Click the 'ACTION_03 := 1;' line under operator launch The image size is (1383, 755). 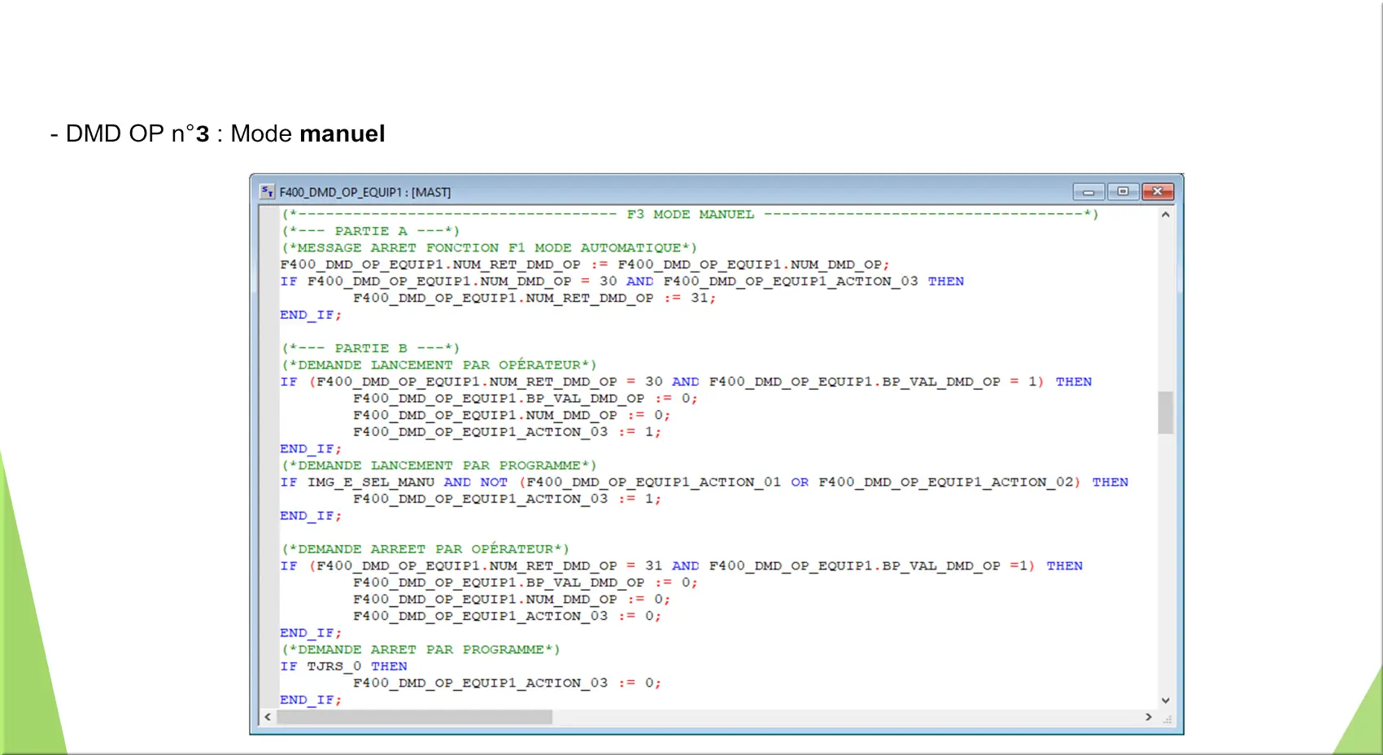point(507,432)
